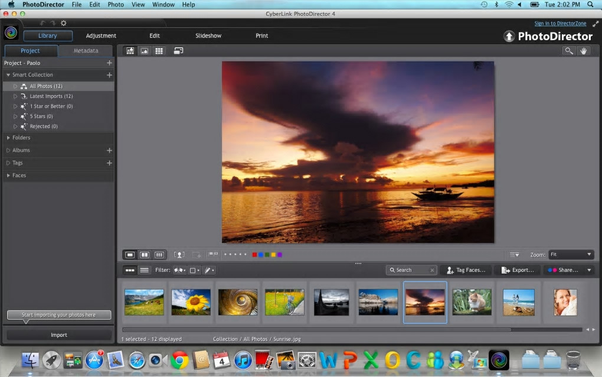Click the Import button
The image size is (602, 377).
[59, 335]
